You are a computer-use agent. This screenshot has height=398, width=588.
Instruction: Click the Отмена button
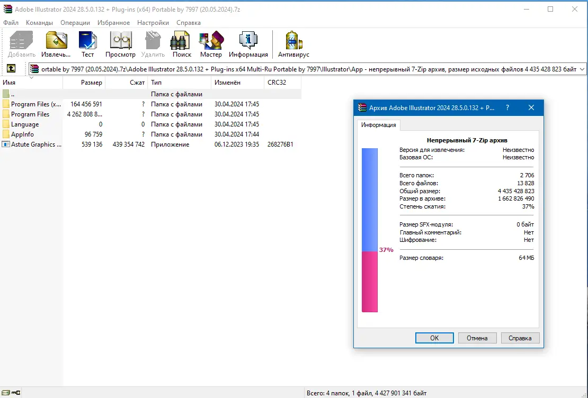click(x=477, y=338)
